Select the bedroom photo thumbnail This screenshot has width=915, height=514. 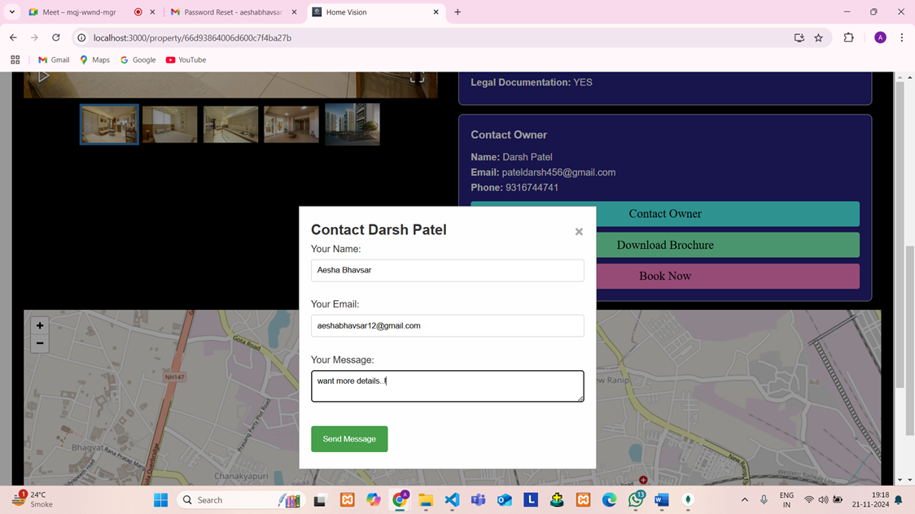(169, 124)
